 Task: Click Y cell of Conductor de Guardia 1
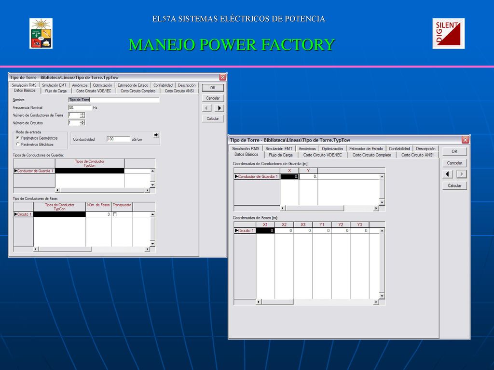(x=308, y=176)
